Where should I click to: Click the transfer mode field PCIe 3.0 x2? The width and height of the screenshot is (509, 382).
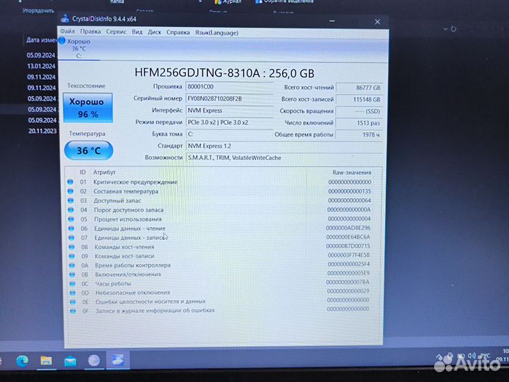pyautogui.click(x=230, y=122)
